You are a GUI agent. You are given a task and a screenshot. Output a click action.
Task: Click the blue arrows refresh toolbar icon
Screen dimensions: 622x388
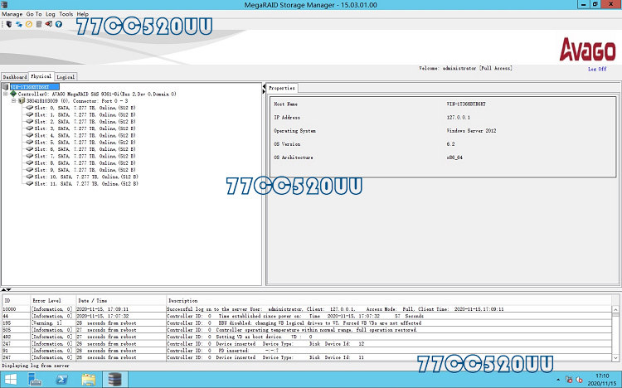pos(18,24)
